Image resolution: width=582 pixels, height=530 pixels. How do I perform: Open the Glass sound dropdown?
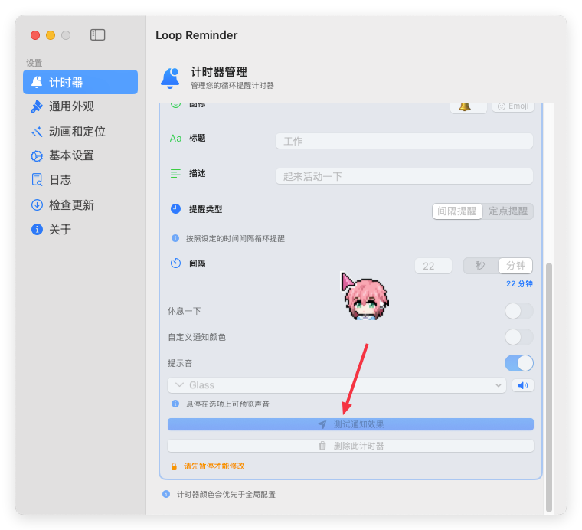click(x=337, y=385)
